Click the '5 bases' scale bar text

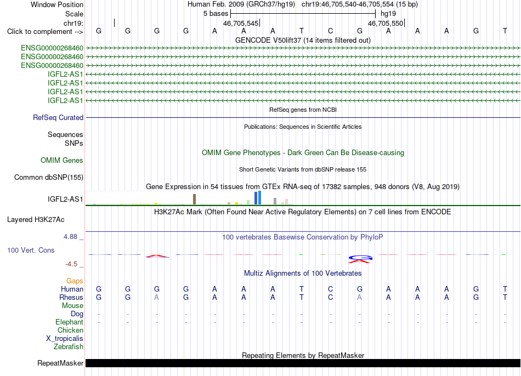216,14
